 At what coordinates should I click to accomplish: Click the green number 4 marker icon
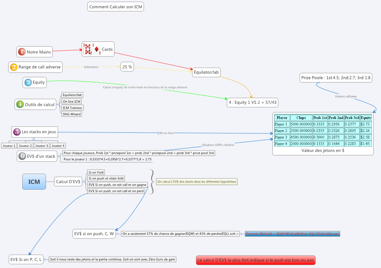20,104
